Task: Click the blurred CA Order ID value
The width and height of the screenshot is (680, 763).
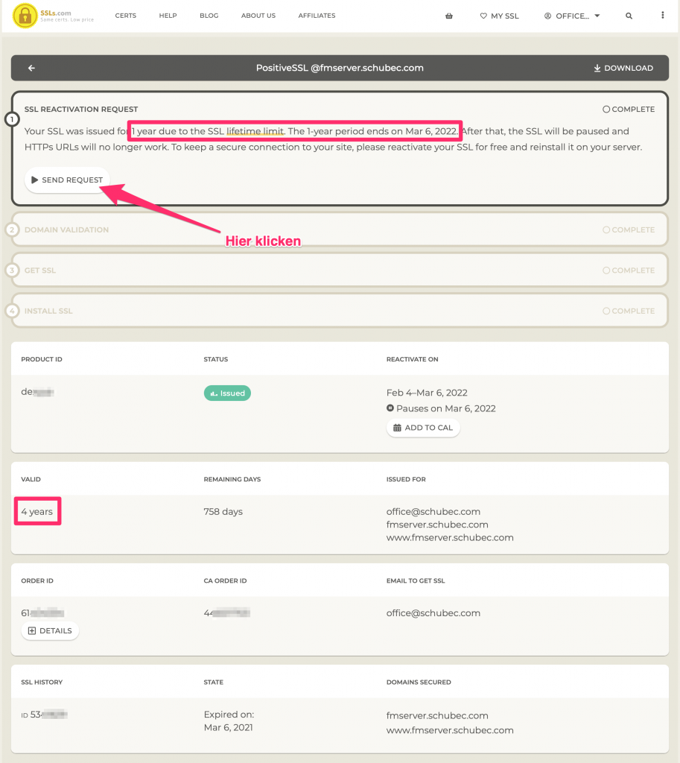Action: click(227, 613)
